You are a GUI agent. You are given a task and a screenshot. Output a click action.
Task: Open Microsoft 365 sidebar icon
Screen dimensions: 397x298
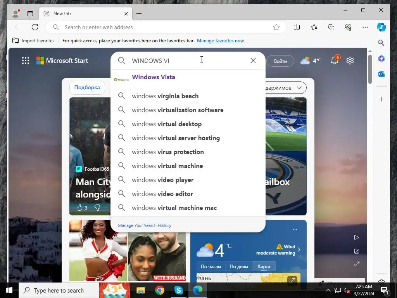pos(381,59)
